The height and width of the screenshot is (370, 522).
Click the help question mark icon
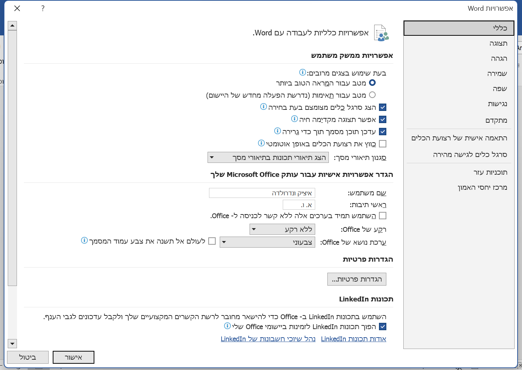43,8
